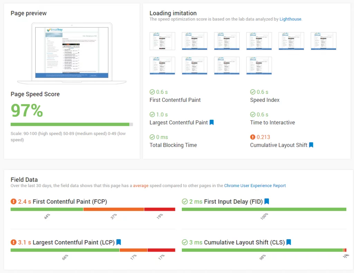Open the Lighthouse link
The width and height of the screenshot is (354, 273).
click(x=290, y=19)
